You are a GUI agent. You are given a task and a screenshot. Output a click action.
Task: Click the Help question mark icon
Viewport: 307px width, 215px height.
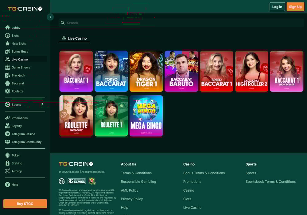click(x=7, y=185)
